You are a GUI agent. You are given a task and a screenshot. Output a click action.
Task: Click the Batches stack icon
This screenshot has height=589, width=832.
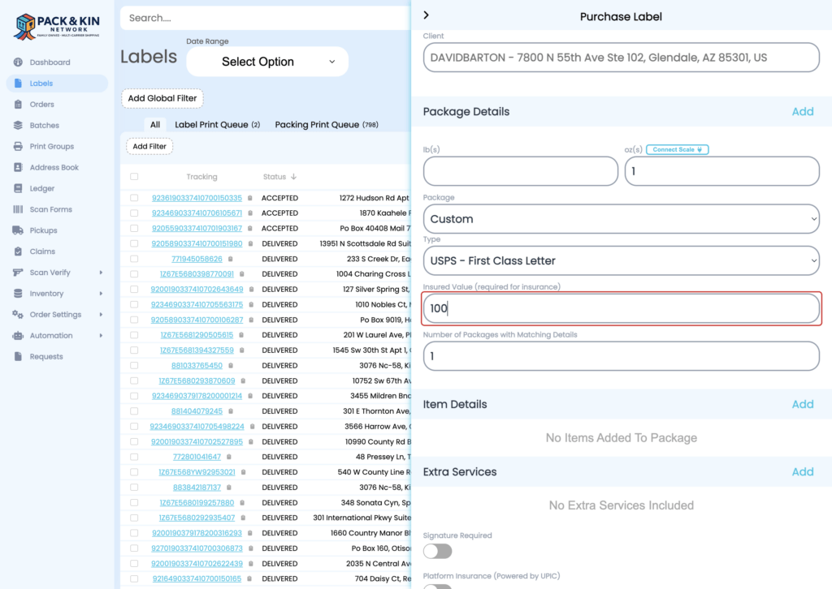coord(19,126)
